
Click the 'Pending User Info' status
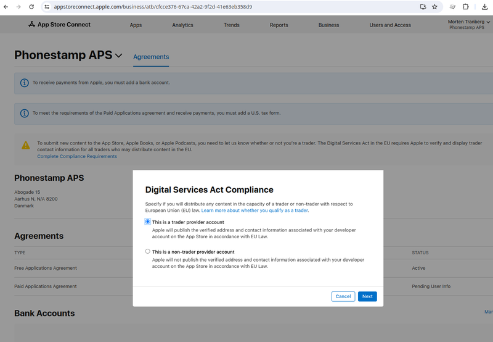click(x=431, y=286)
